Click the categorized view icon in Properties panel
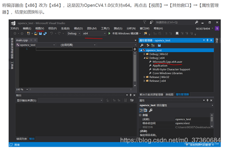The image size is (225, 148). [x=141, y=110]
